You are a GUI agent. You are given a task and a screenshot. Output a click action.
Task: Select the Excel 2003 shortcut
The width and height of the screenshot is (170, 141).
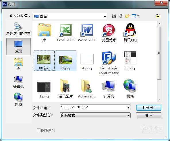[x=65, y=33]
